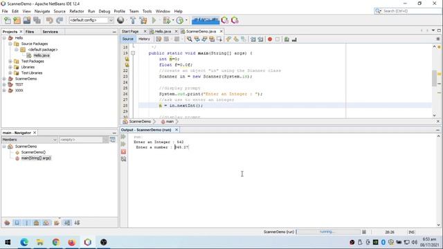Collapse the Hello project node
This screenshot has width=443, height=249.
coord(4,38)
